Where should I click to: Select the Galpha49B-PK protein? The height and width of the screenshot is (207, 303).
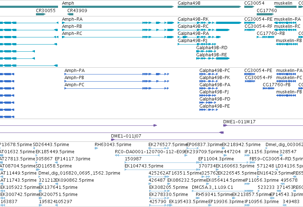pos(209,81)
